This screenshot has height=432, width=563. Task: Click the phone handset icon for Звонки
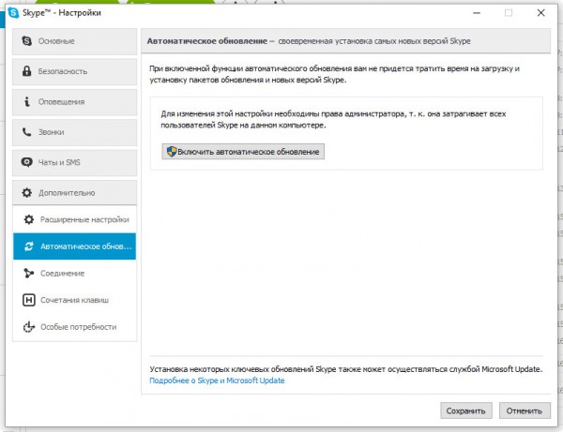[27, 132]
